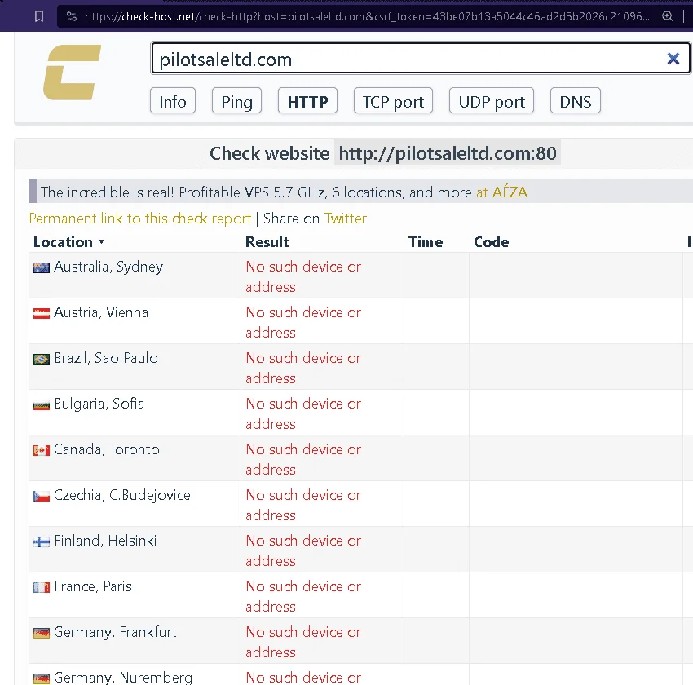Click 'Canada, Toronto' location text
Image resolution: width=693 pixels, height=685 pixels.
click(107, 449)
